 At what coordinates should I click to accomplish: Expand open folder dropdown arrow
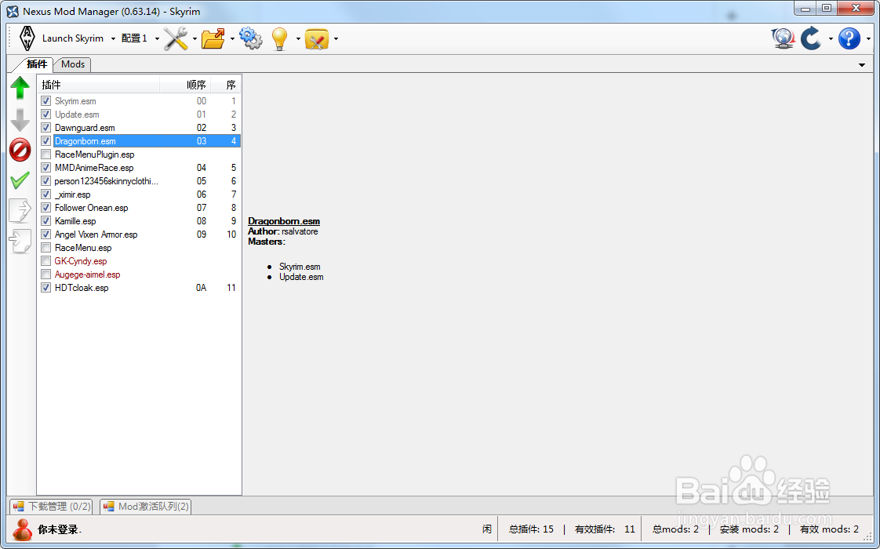pyautogui.click(x=232, y=38)
